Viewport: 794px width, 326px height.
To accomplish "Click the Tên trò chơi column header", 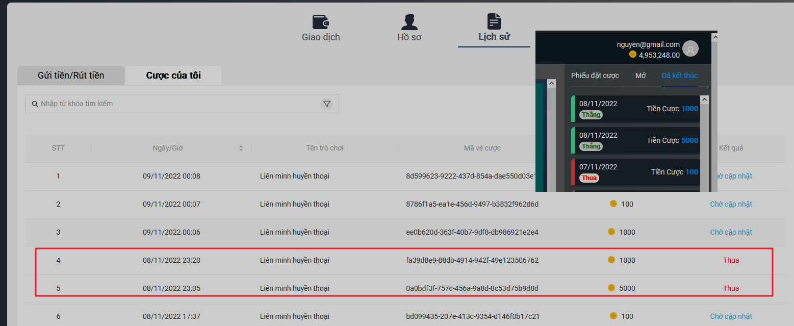I will [325, 148].
